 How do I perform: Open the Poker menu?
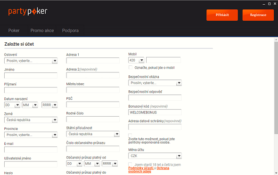pyautogui.click(x=14, y=31)
